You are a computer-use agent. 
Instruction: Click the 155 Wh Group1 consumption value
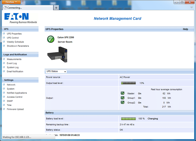[x=166, y=98]
